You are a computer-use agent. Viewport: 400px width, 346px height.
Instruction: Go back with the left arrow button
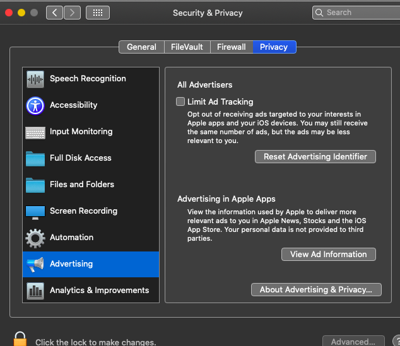point(54,13)
